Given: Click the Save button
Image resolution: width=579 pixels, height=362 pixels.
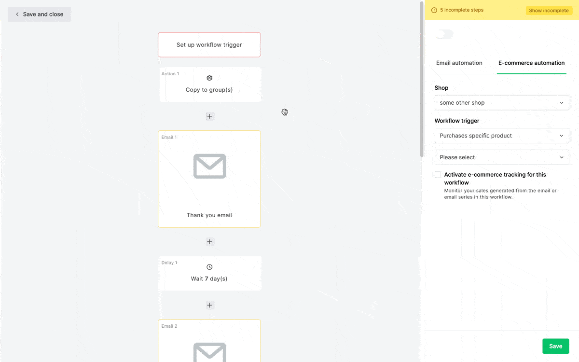Looking at the screenshot, I should [556, 346].
